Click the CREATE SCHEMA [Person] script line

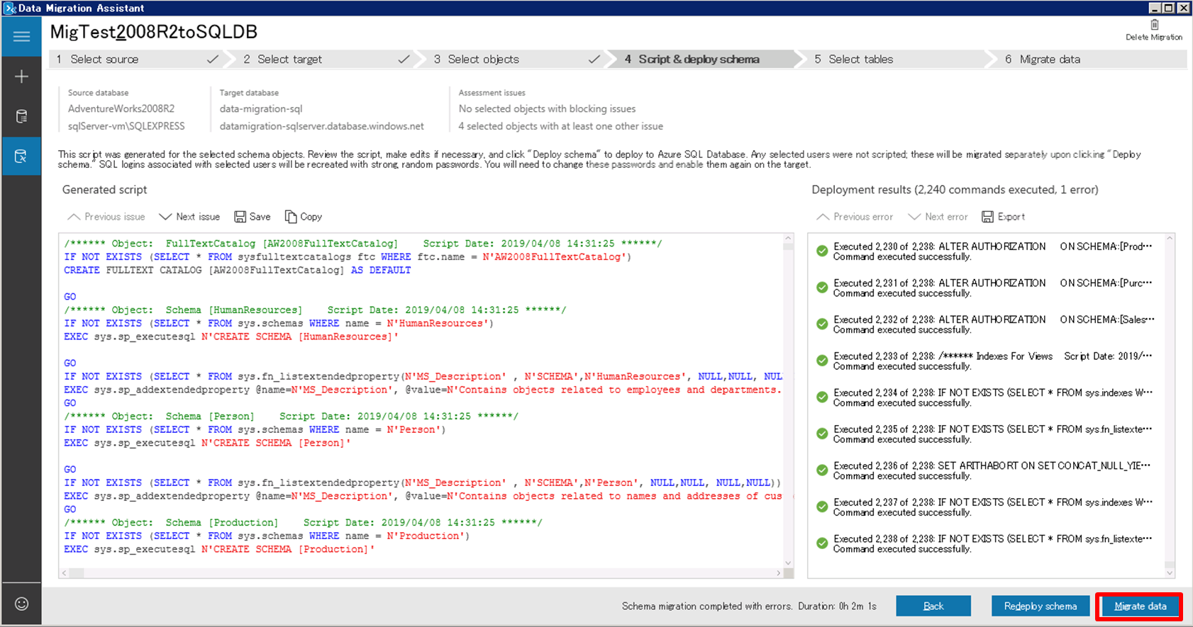pyautogui.click(x=207, y=443)
